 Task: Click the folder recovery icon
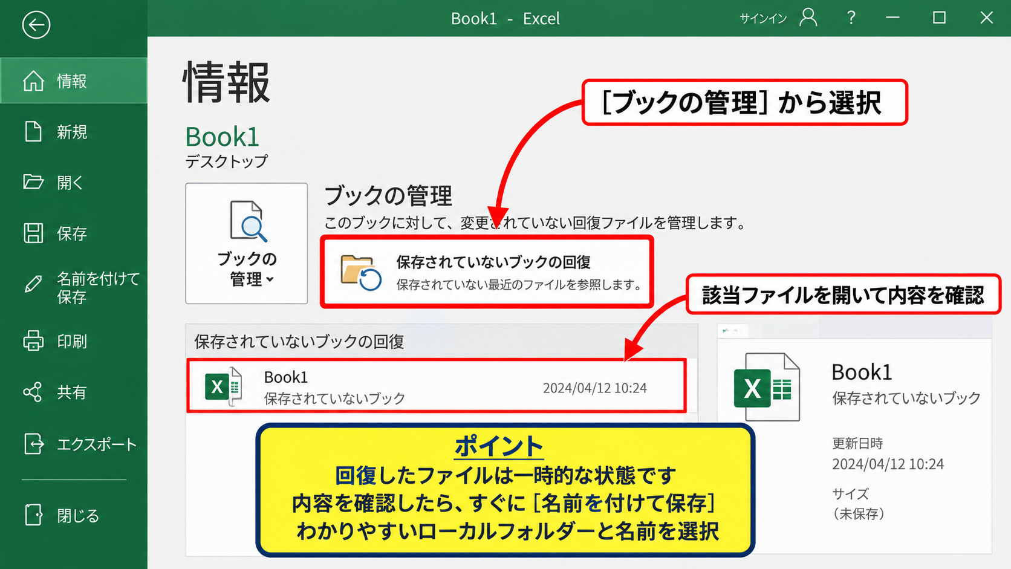(361, 273)
